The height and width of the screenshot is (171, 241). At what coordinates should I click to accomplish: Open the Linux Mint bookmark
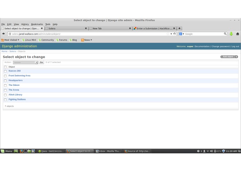click(x=29, y=40)
